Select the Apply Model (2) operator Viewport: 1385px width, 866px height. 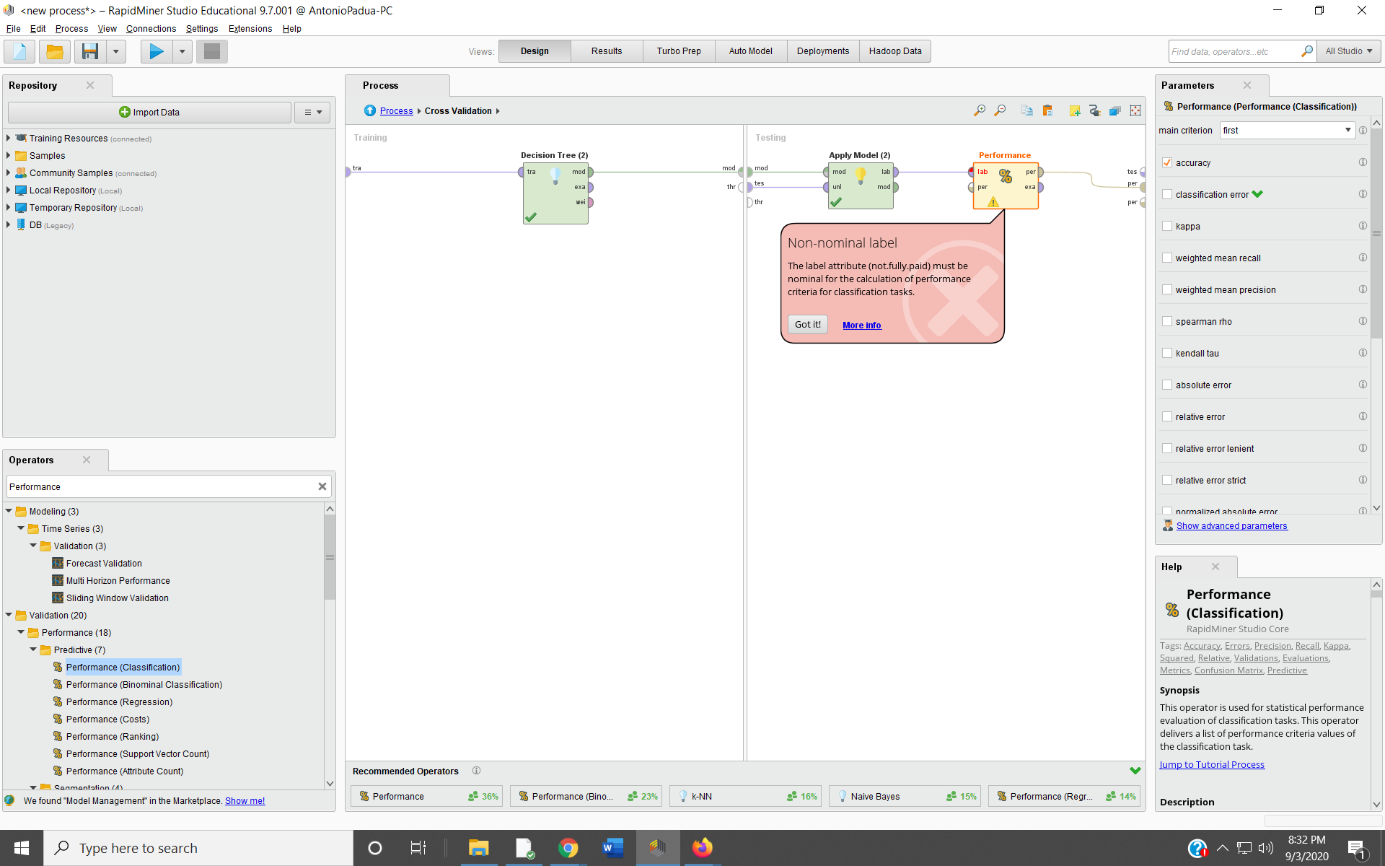pyautogui.click(x=861, y=186)
